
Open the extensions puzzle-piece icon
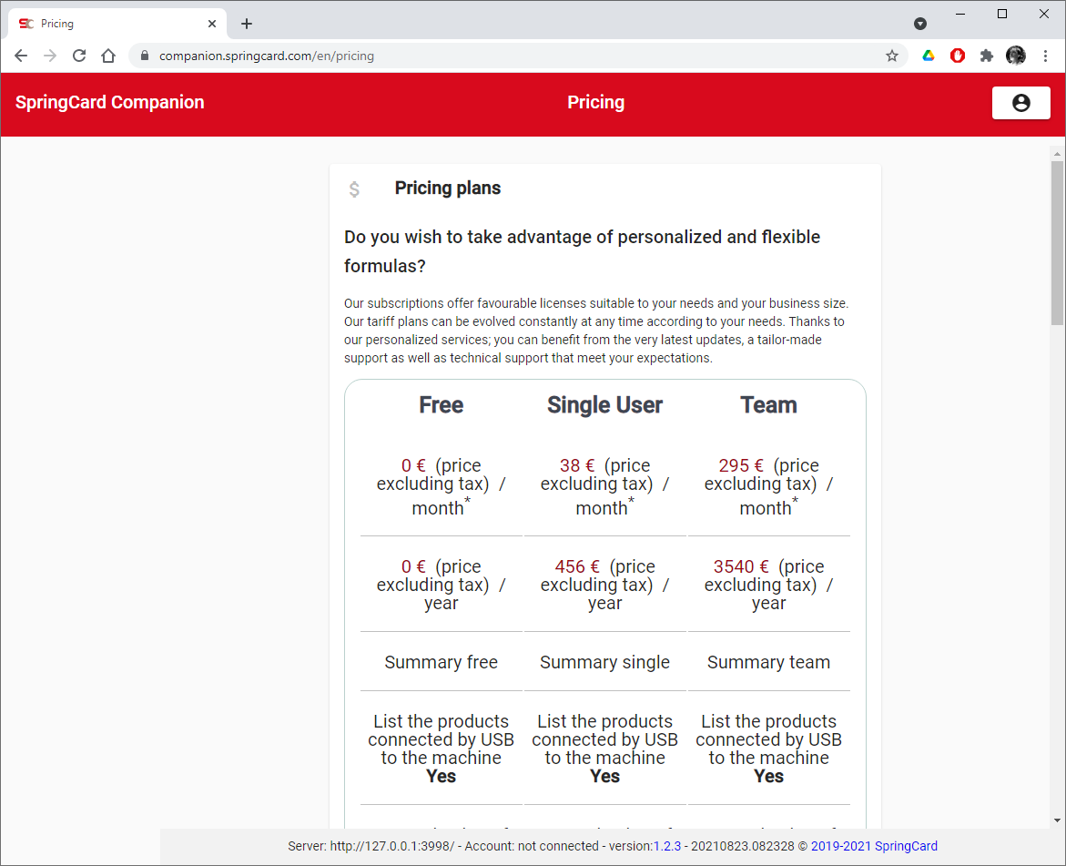point(987,56)
